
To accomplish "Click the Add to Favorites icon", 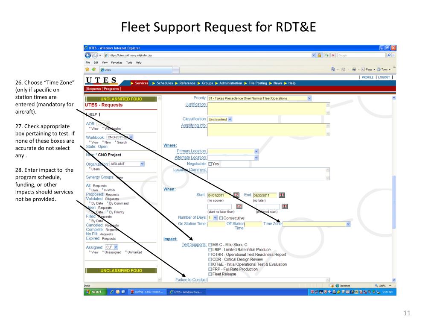I will tap(94, 69).
